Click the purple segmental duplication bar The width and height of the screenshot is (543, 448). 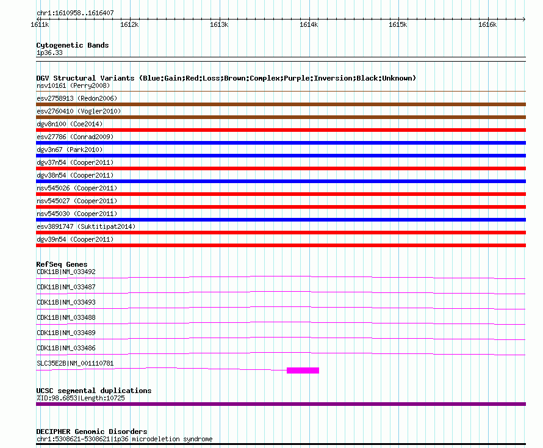click(281, 404)
